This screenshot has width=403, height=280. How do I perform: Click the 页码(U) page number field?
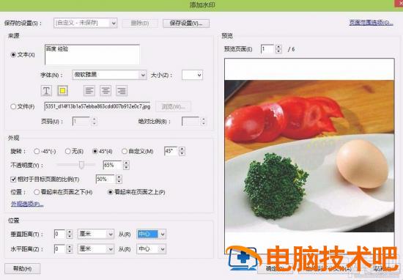(x=81, y=122)
